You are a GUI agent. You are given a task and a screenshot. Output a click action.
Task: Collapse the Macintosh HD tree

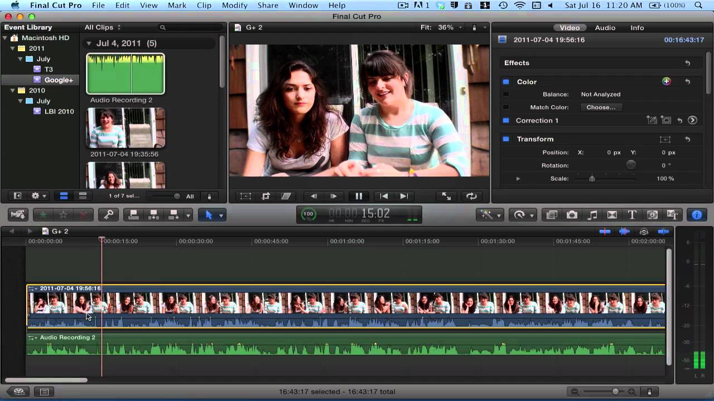point(6,38)
